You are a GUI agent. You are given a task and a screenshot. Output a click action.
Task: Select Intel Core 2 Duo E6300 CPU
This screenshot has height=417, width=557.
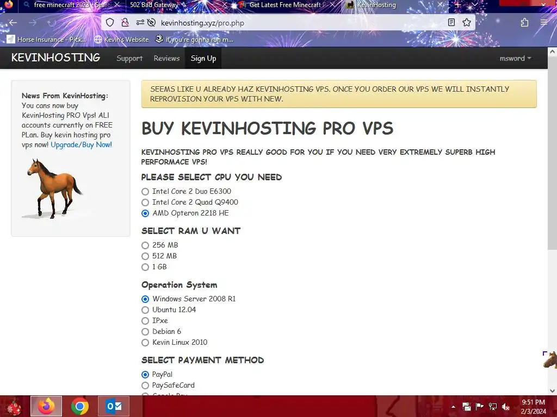pyautogui.click(x=145, y=192)
